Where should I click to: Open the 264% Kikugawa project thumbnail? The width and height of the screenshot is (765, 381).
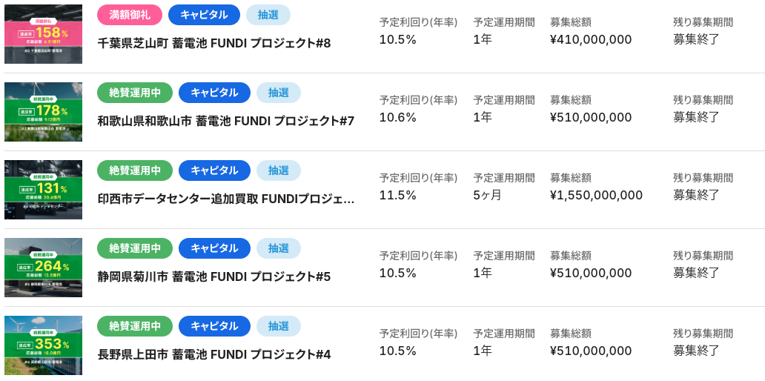click(43, 268)
